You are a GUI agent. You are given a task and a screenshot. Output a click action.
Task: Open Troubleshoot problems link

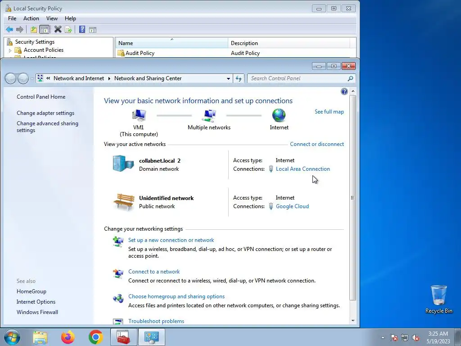pyautogui.click(x=156, y=321)
